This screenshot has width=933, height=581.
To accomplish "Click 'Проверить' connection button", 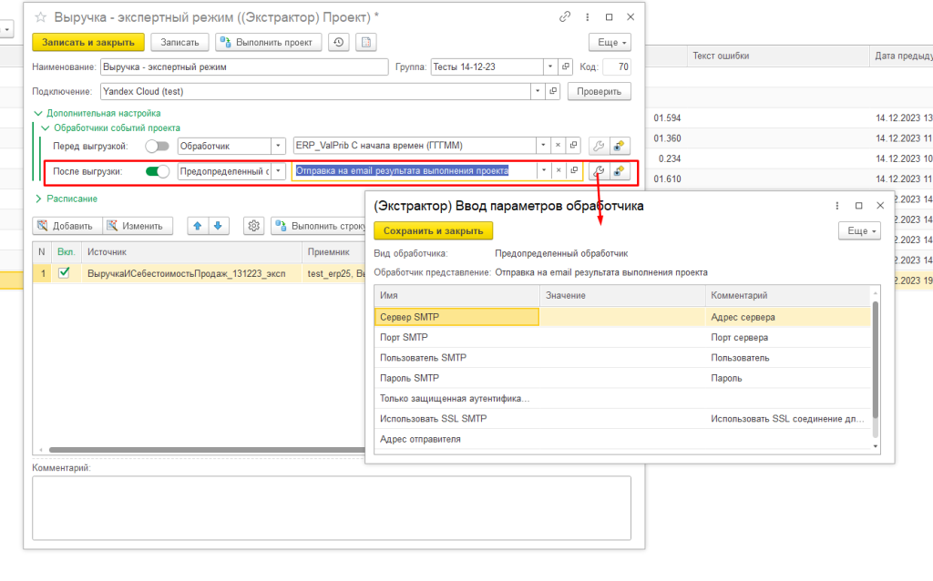I will pos(599,91).
